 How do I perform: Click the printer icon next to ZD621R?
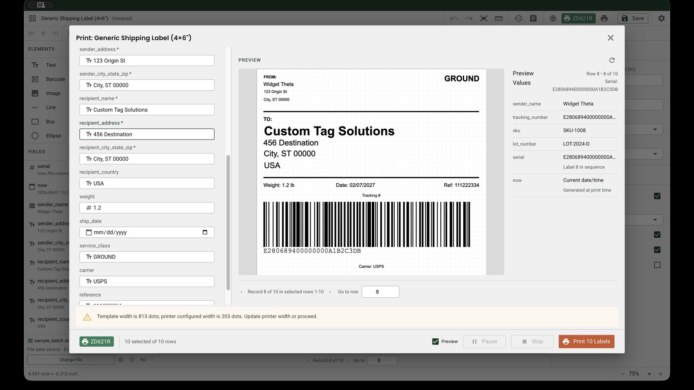pos(604,18)
